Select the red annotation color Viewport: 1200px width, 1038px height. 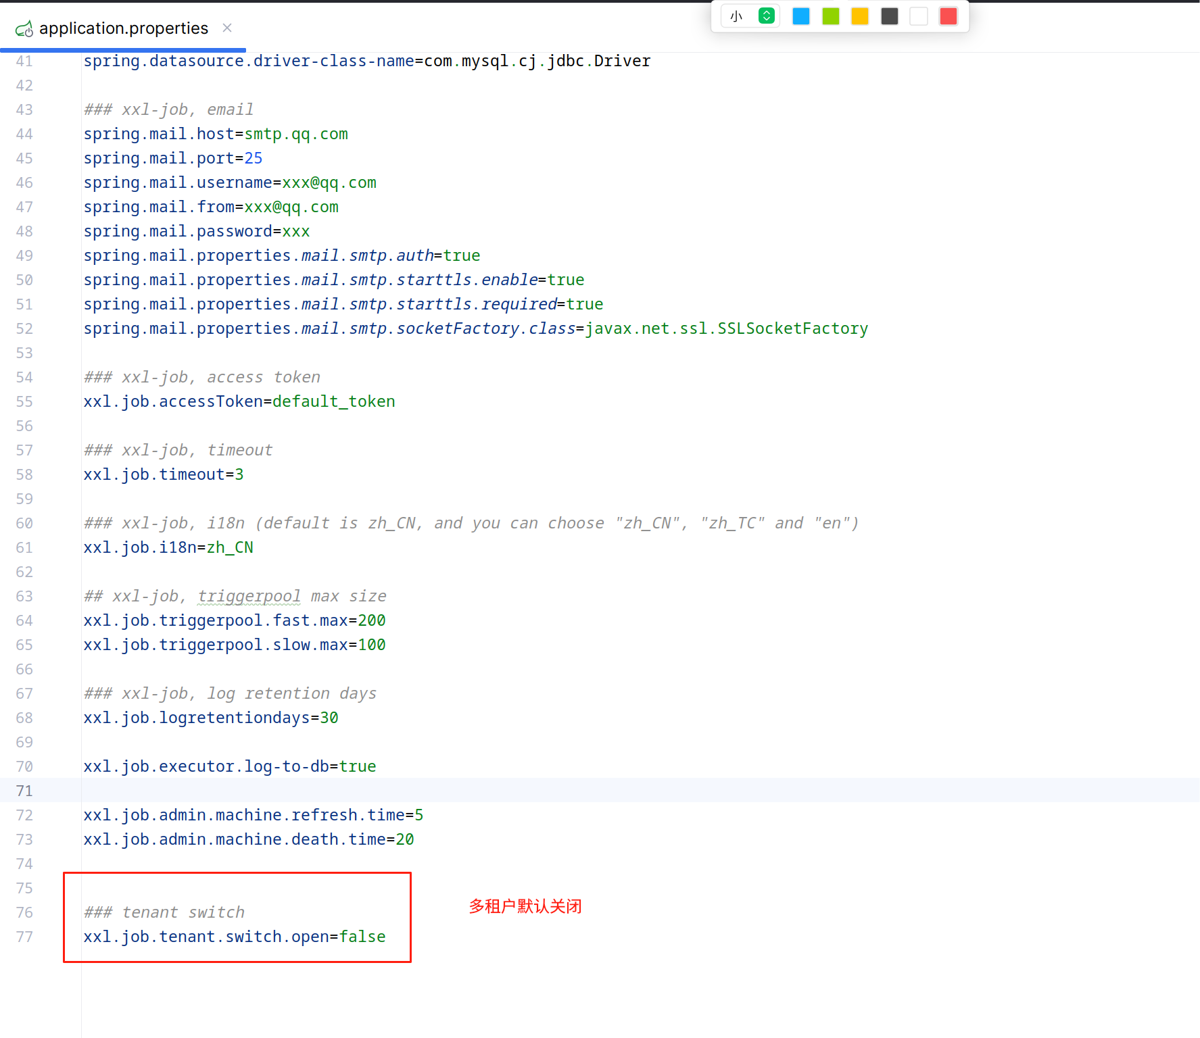948,16
